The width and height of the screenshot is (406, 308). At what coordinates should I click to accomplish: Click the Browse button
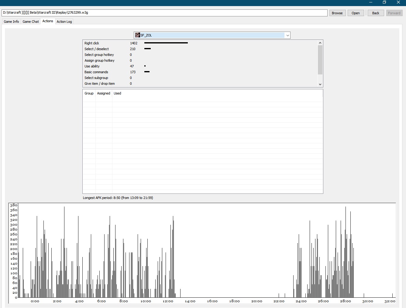337,13
